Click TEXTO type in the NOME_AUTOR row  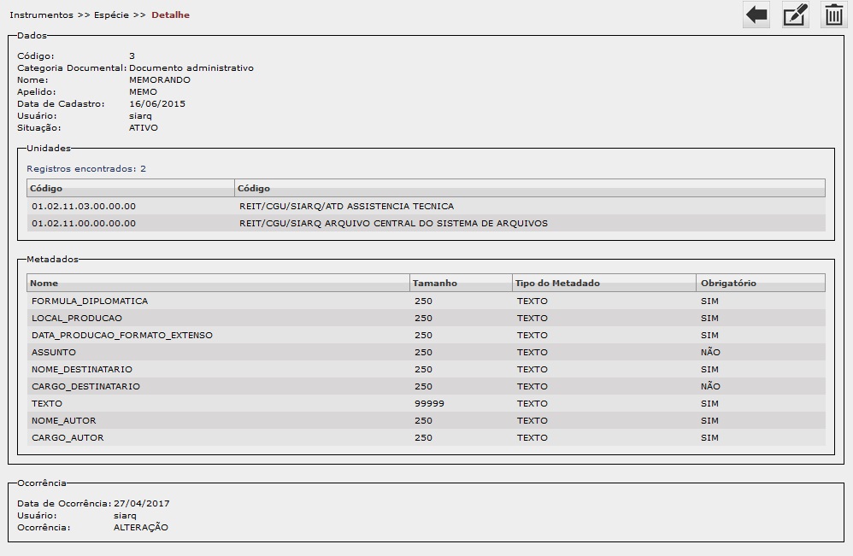532,421
